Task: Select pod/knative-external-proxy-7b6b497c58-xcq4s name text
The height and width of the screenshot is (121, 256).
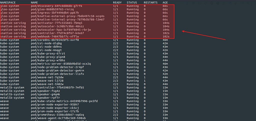Action: tap(67, 16)
